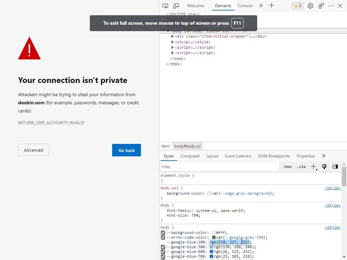
Task: Open the Layout pane tab
Action: tap(212, 156)
